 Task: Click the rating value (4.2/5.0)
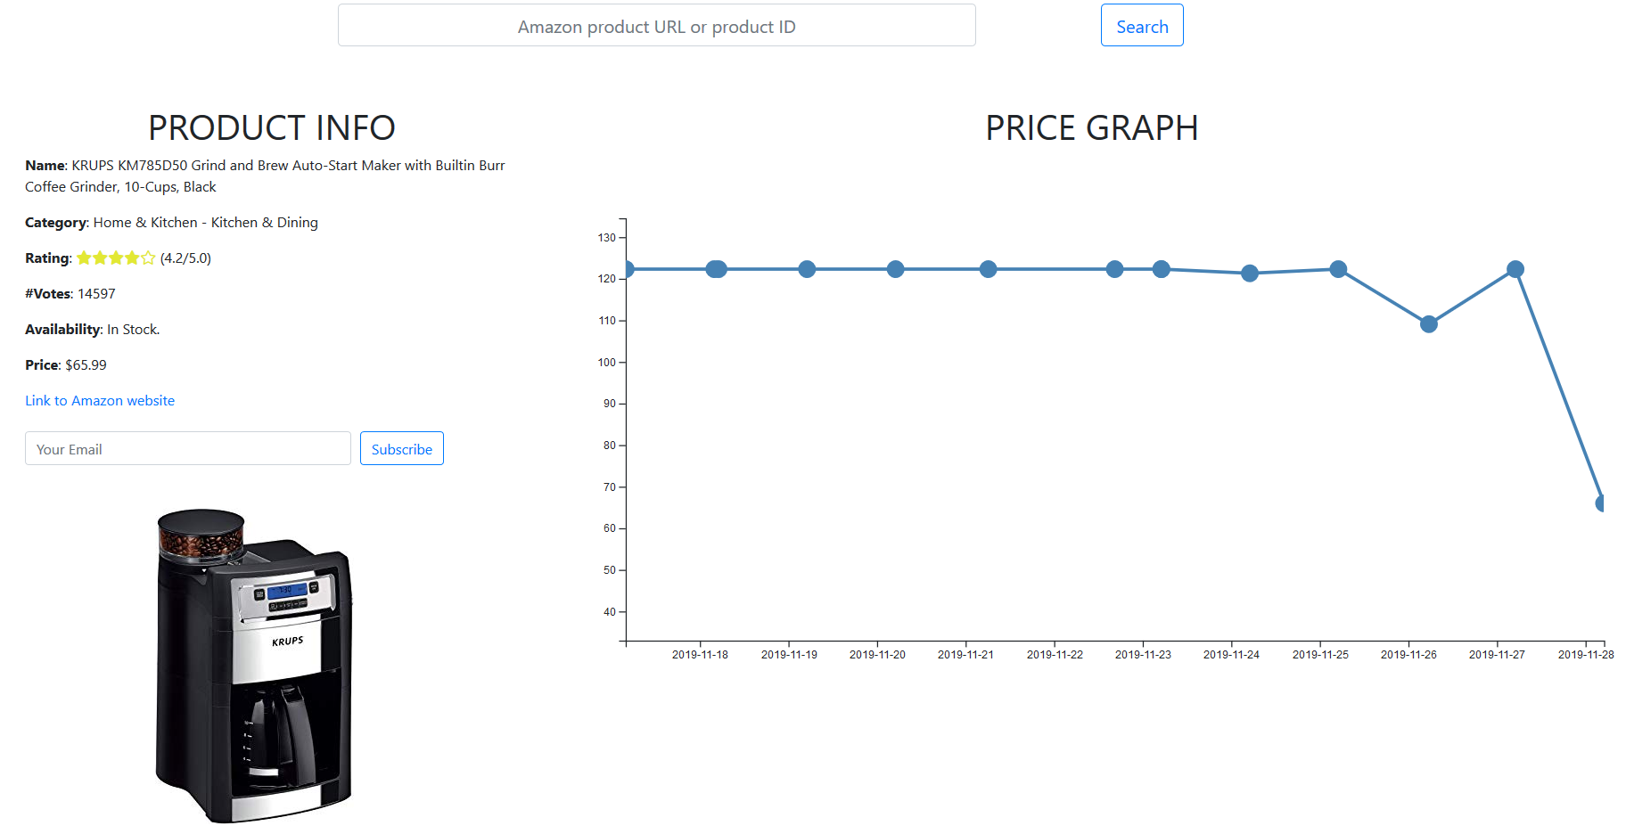pyautogui.click(x=185, y=258)
